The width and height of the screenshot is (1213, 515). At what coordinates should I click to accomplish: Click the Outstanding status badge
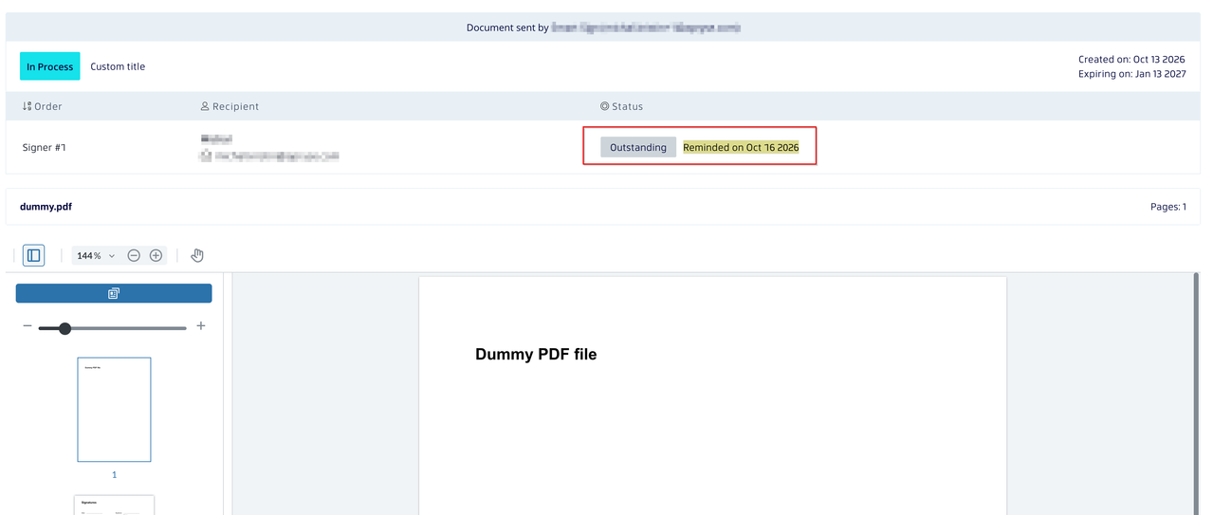[x=638, y=147]
